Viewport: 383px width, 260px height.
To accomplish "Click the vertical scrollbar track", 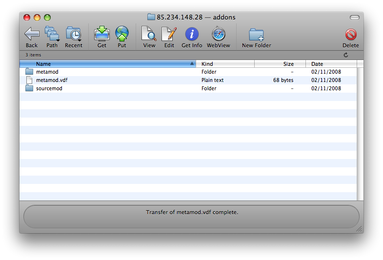I will click(x=360, y=134).
